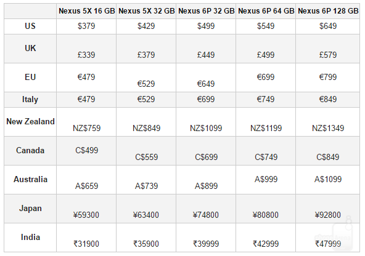Select the Japan row label
The width and height of the screenshot is (365, 256).
30,209
